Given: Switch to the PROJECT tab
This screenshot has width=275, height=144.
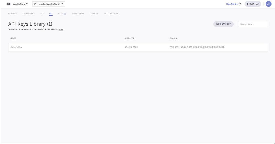Looking at the screenshot, I should coord(13,14).
